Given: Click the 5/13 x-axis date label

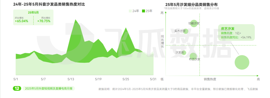Looking at the screenshot, I should coord(71,79).
